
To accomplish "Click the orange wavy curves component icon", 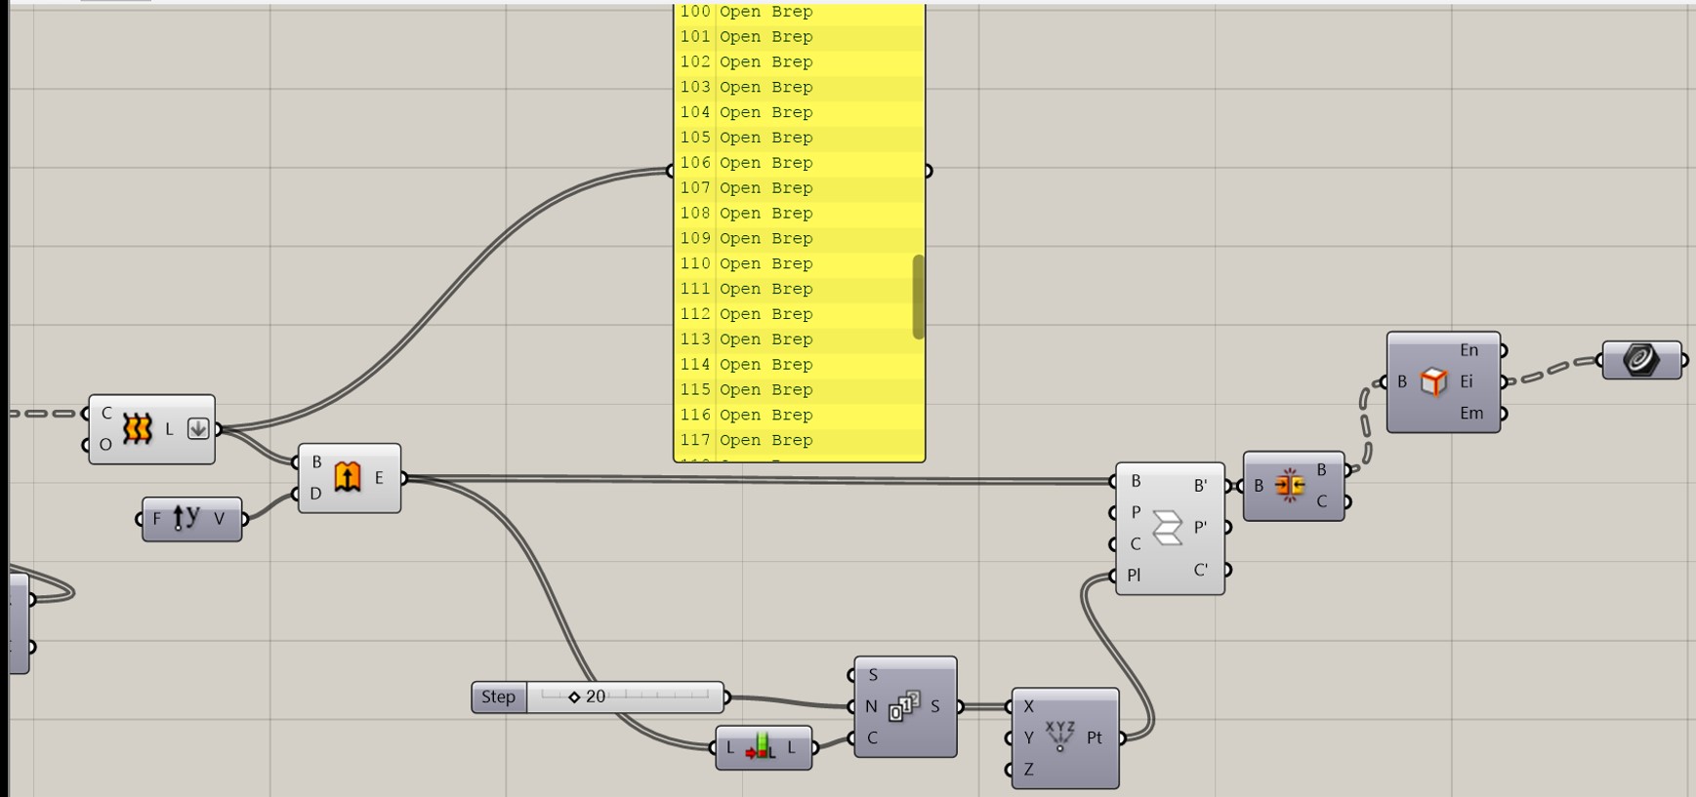I will coord(137,428).
